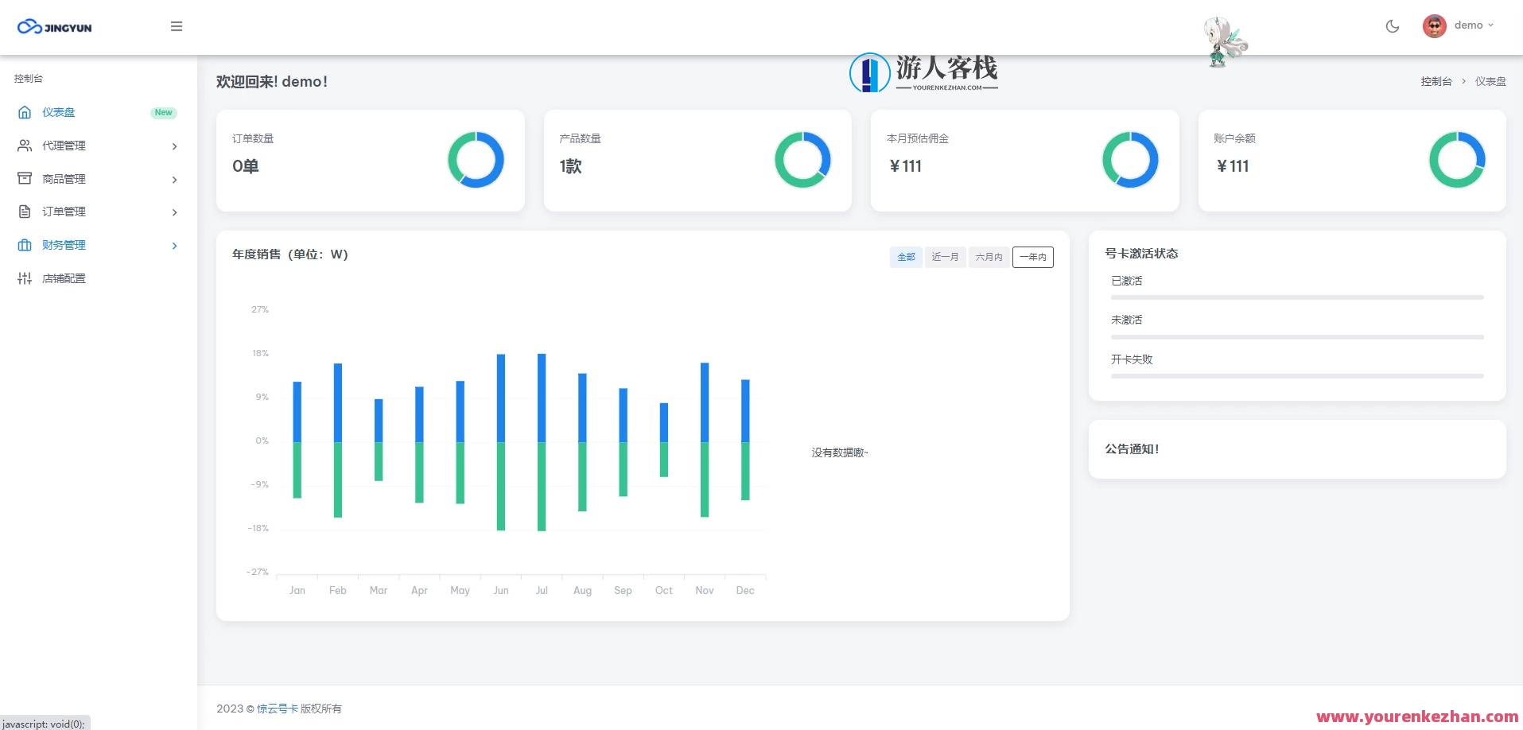
Task: Expand the 代理管理 sidebar submenu
Action: click(x=174, y=146)
